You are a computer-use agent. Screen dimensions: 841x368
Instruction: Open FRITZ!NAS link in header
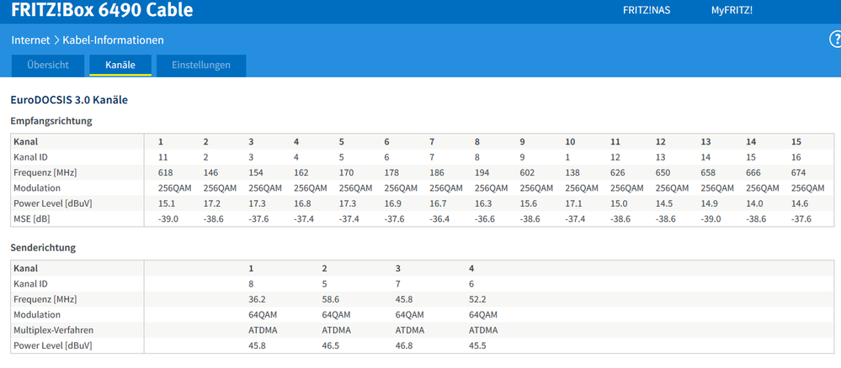tap(647, 10)
